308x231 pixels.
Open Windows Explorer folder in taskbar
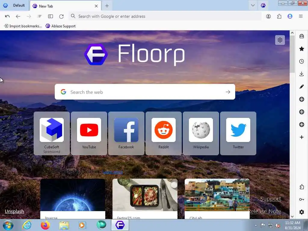click(x=64, y=225)
